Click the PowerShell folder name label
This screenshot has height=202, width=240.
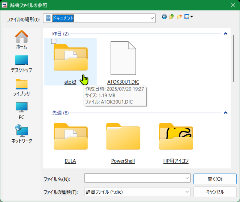[123, 161]
